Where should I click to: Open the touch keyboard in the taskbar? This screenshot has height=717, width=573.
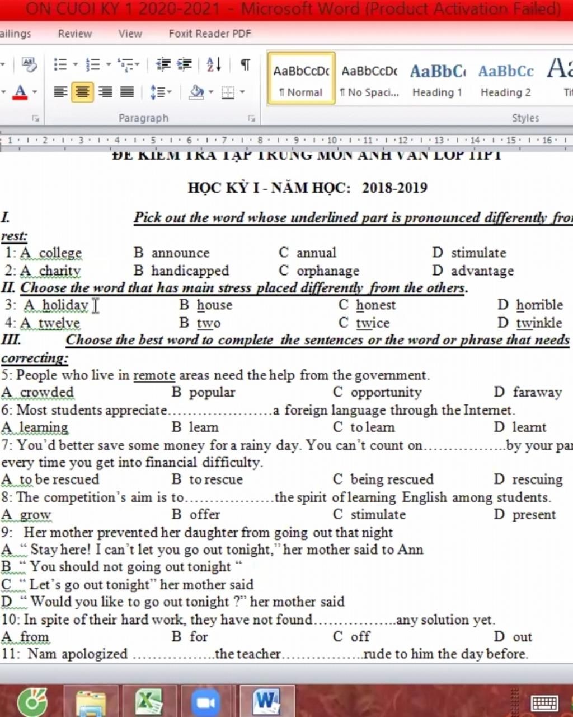[544, 702]
